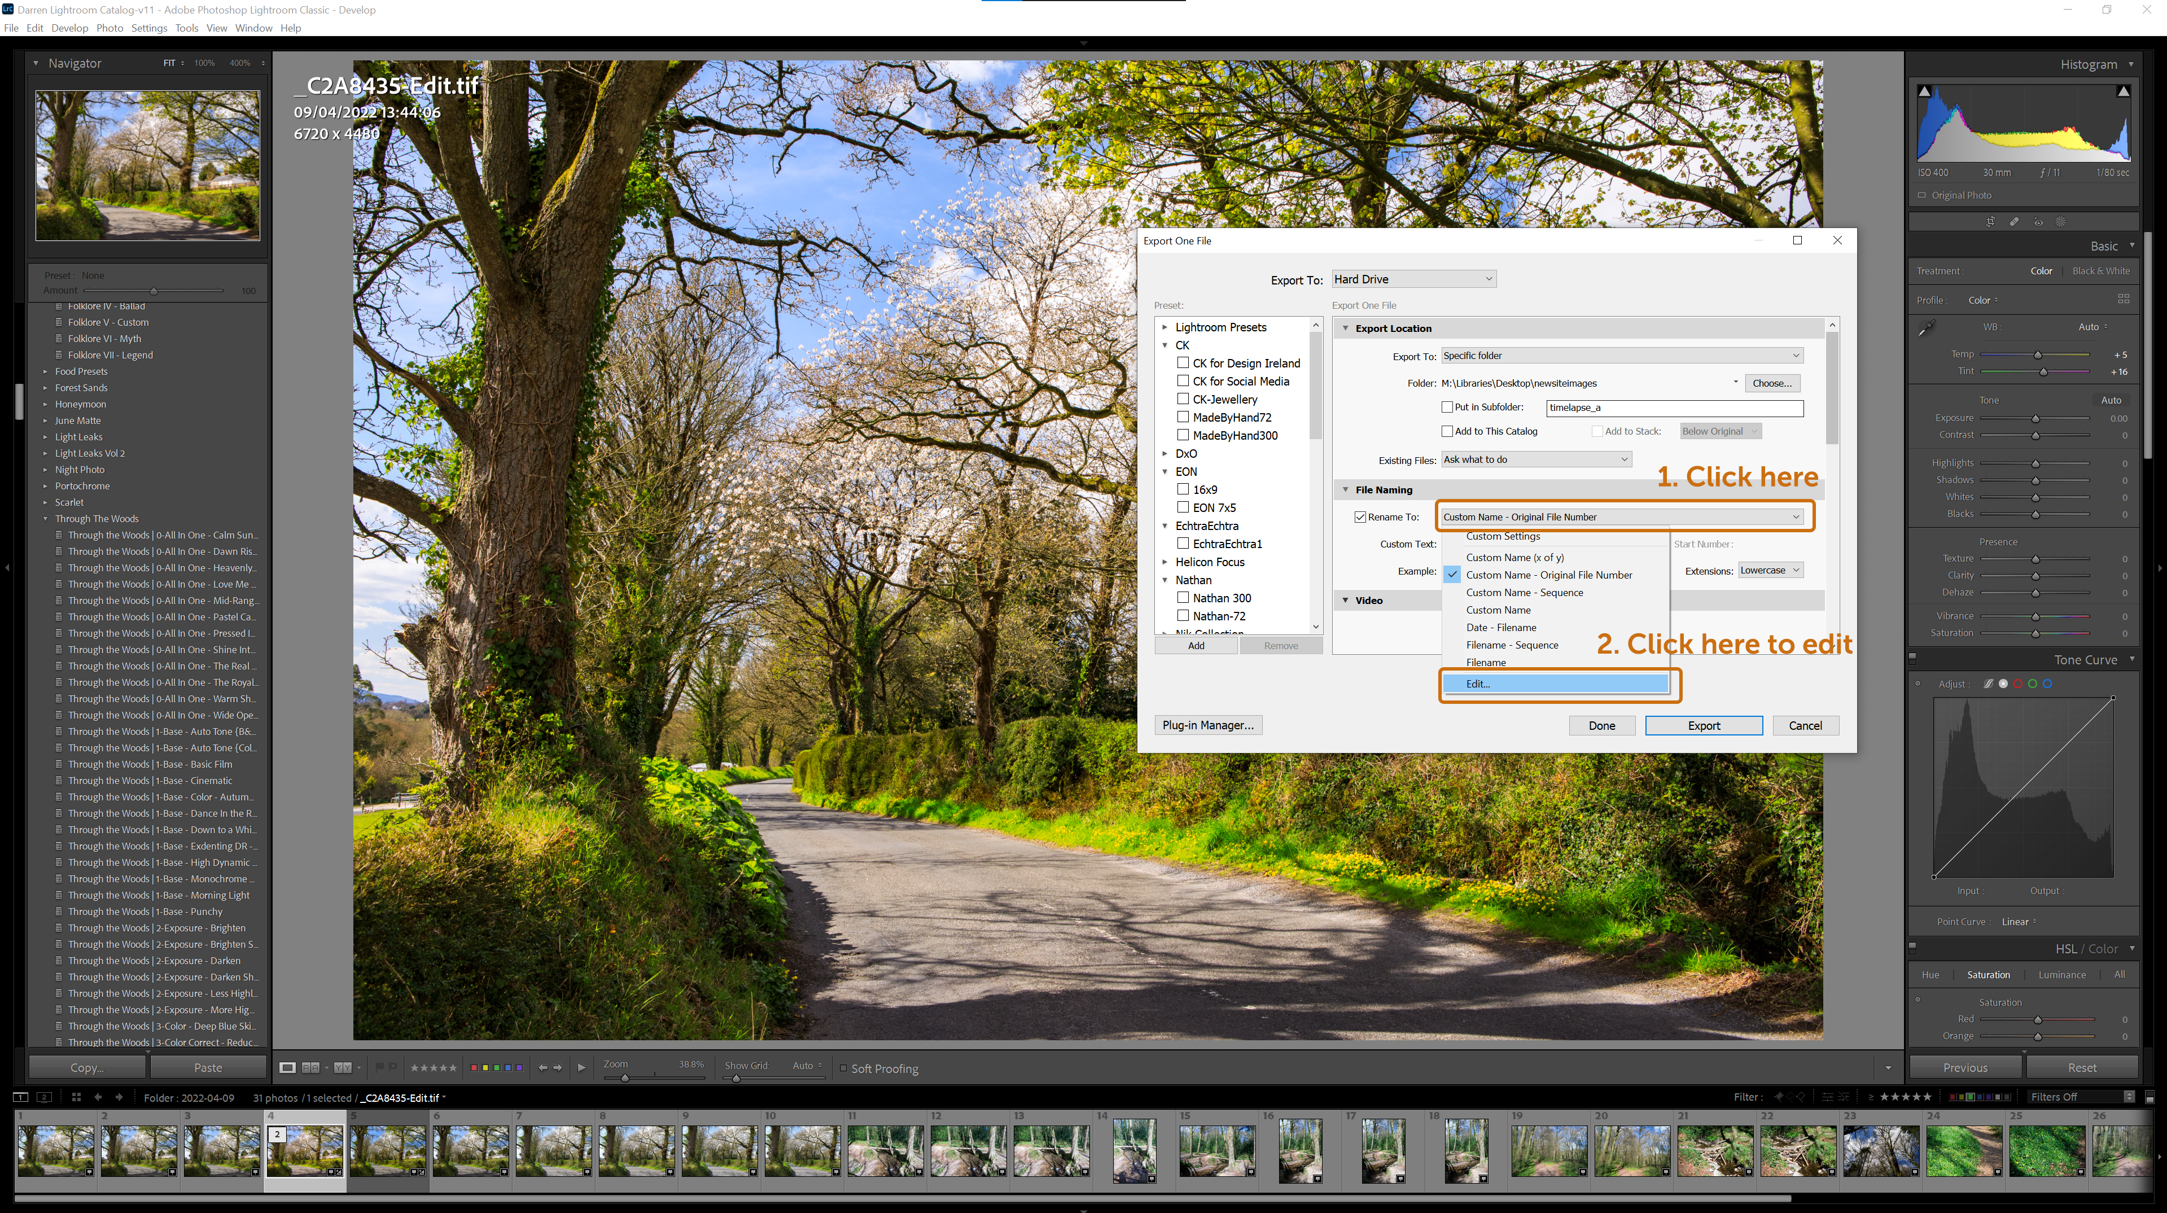Switch to Loupe view in toolbar
Screen dimensions: 2167x1213
287,1067
